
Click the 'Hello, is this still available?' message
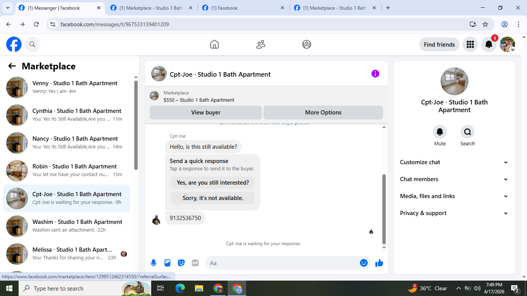click(x=203, y=147)
